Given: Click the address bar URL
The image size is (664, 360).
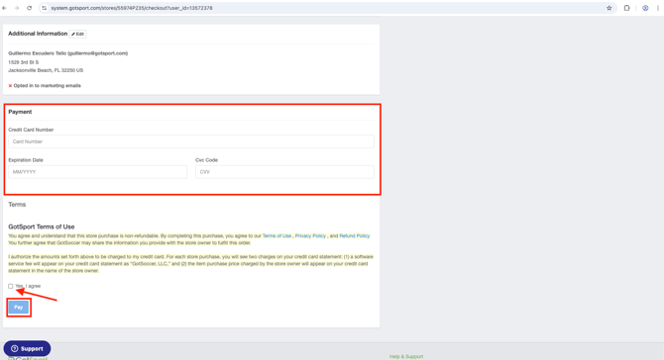Looking at the screenshot, I should [132, 8].
